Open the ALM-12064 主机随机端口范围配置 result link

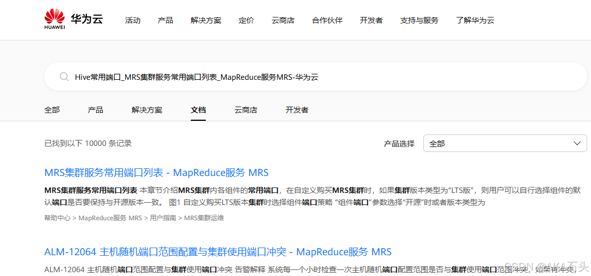click(x=218, y=251)
